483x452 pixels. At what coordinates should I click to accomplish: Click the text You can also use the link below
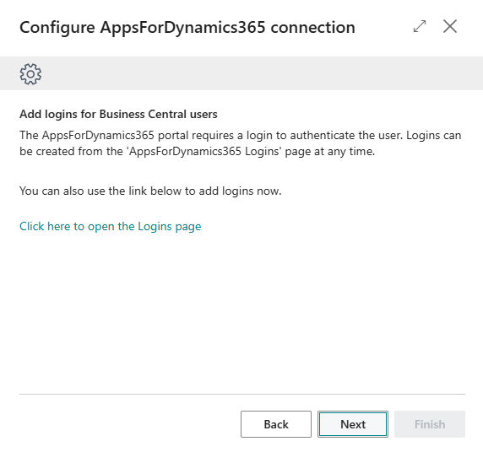click(x=150, y=191)
